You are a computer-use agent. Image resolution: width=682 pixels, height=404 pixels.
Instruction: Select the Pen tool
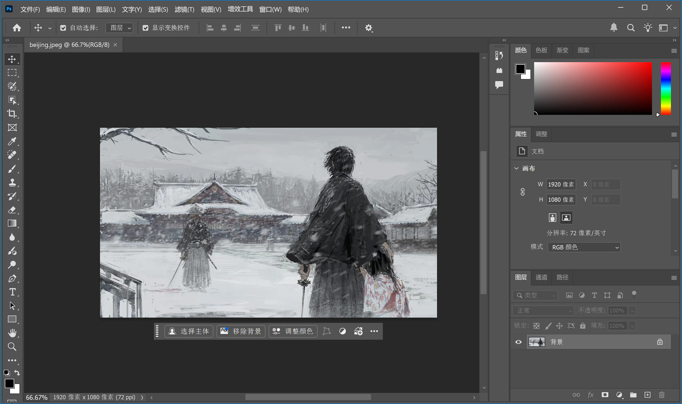tap(12, 278)
